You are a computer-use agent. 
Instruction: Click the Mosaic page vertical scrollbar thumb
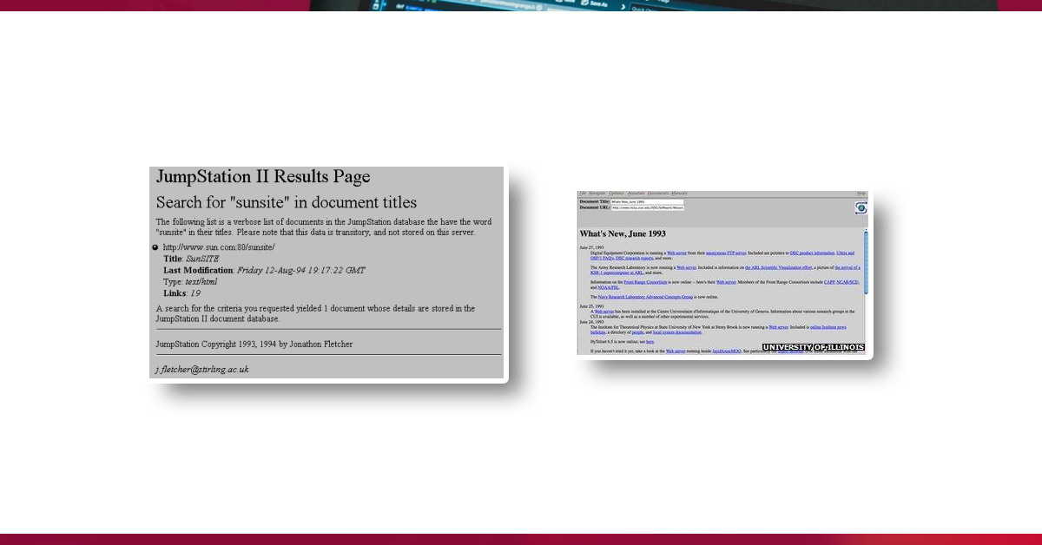(866, 262)
